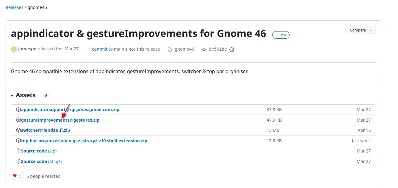398x188 pixels.
Task: Visit the jamespo user profile link
Action: [x=27, y=49]
